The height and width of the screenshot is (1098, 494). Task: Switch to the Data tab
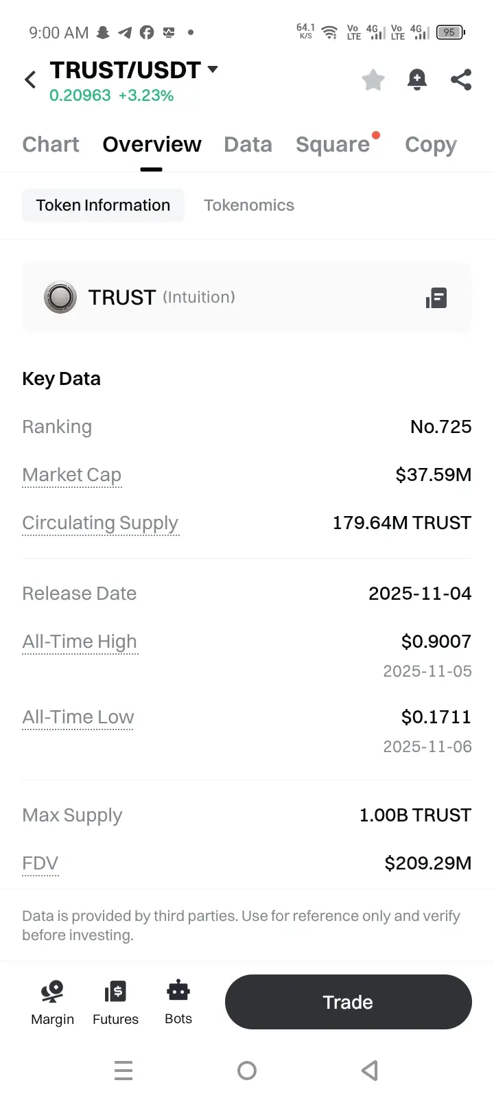[248, 145]
